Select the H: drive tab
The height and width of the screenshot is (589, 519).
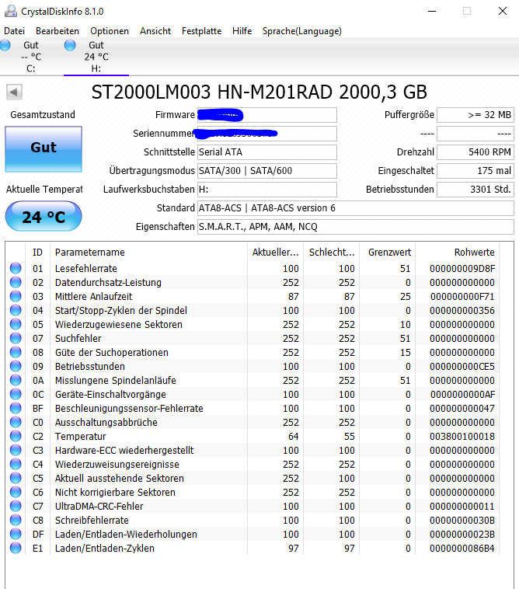coord(96,57)
